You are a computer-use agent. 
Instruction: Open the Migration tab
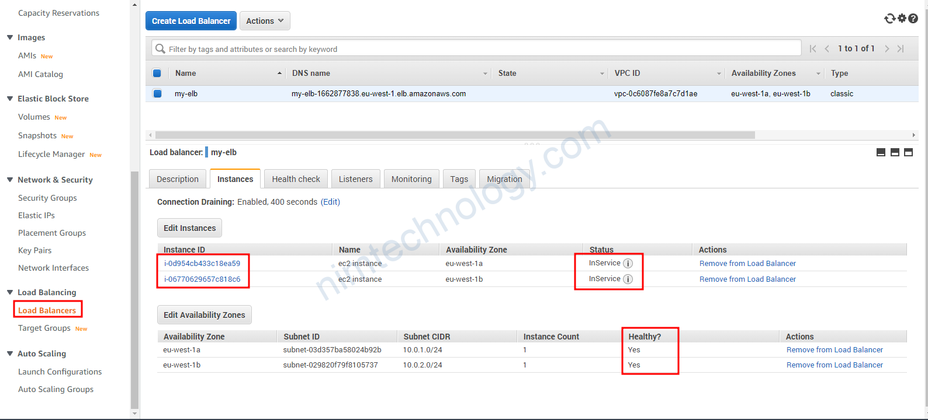[x=504, y=179]
